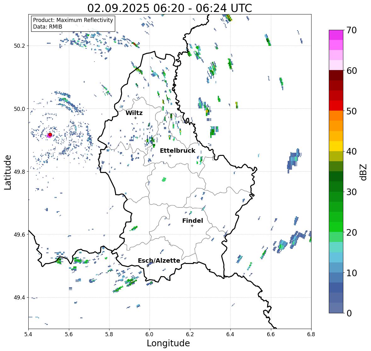Image resolution: width=371 pixels, height=351 pixels.
Task: Click the cross marker below Wiltz
Action: [135, 118]
